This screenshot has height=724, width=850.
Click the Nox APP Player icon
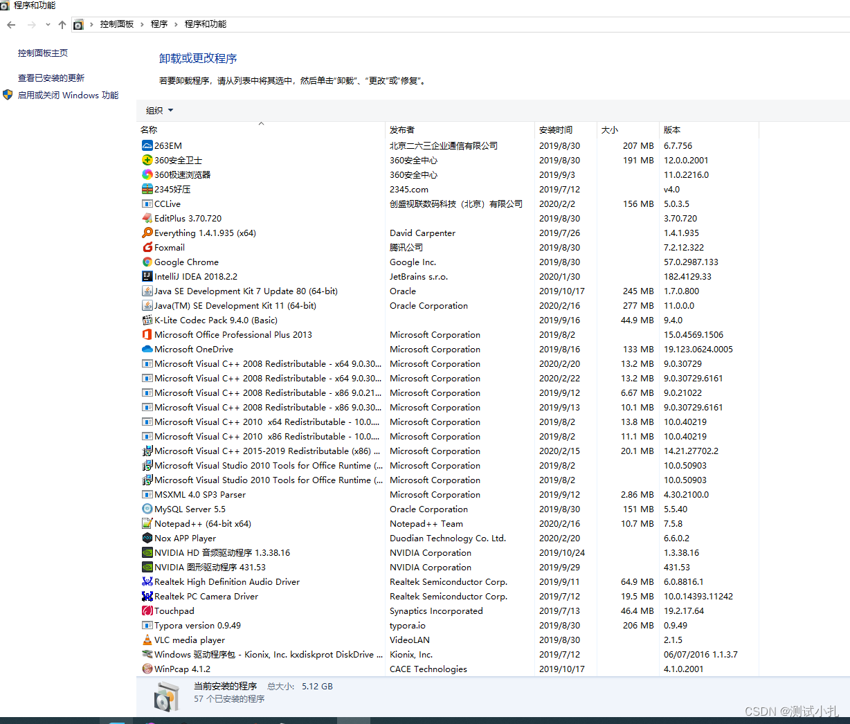pos(147,538)
